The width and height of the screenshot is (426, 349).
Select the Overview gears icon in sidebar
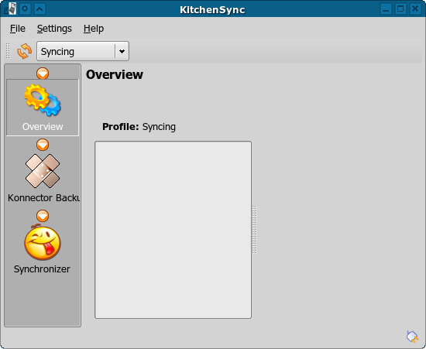pos(43,100)
